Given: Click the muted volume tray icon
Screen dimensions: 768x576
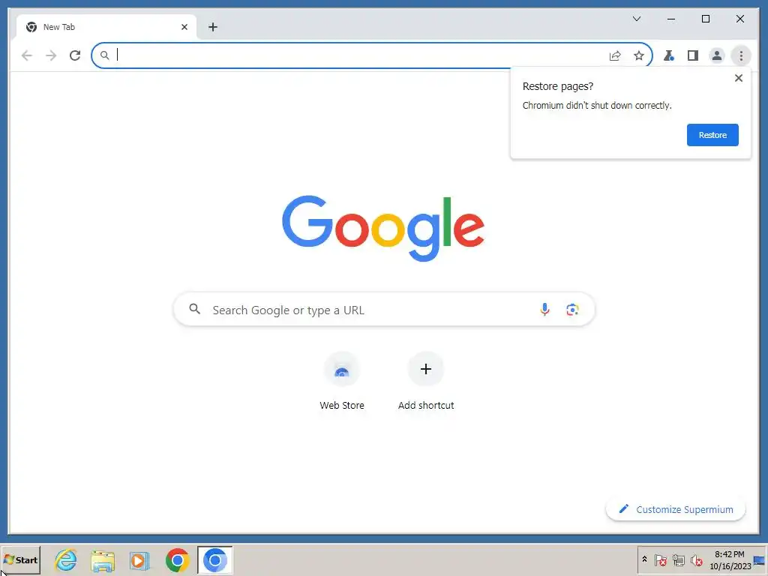Looking at the screenshot, I should (x=696, y=559).
